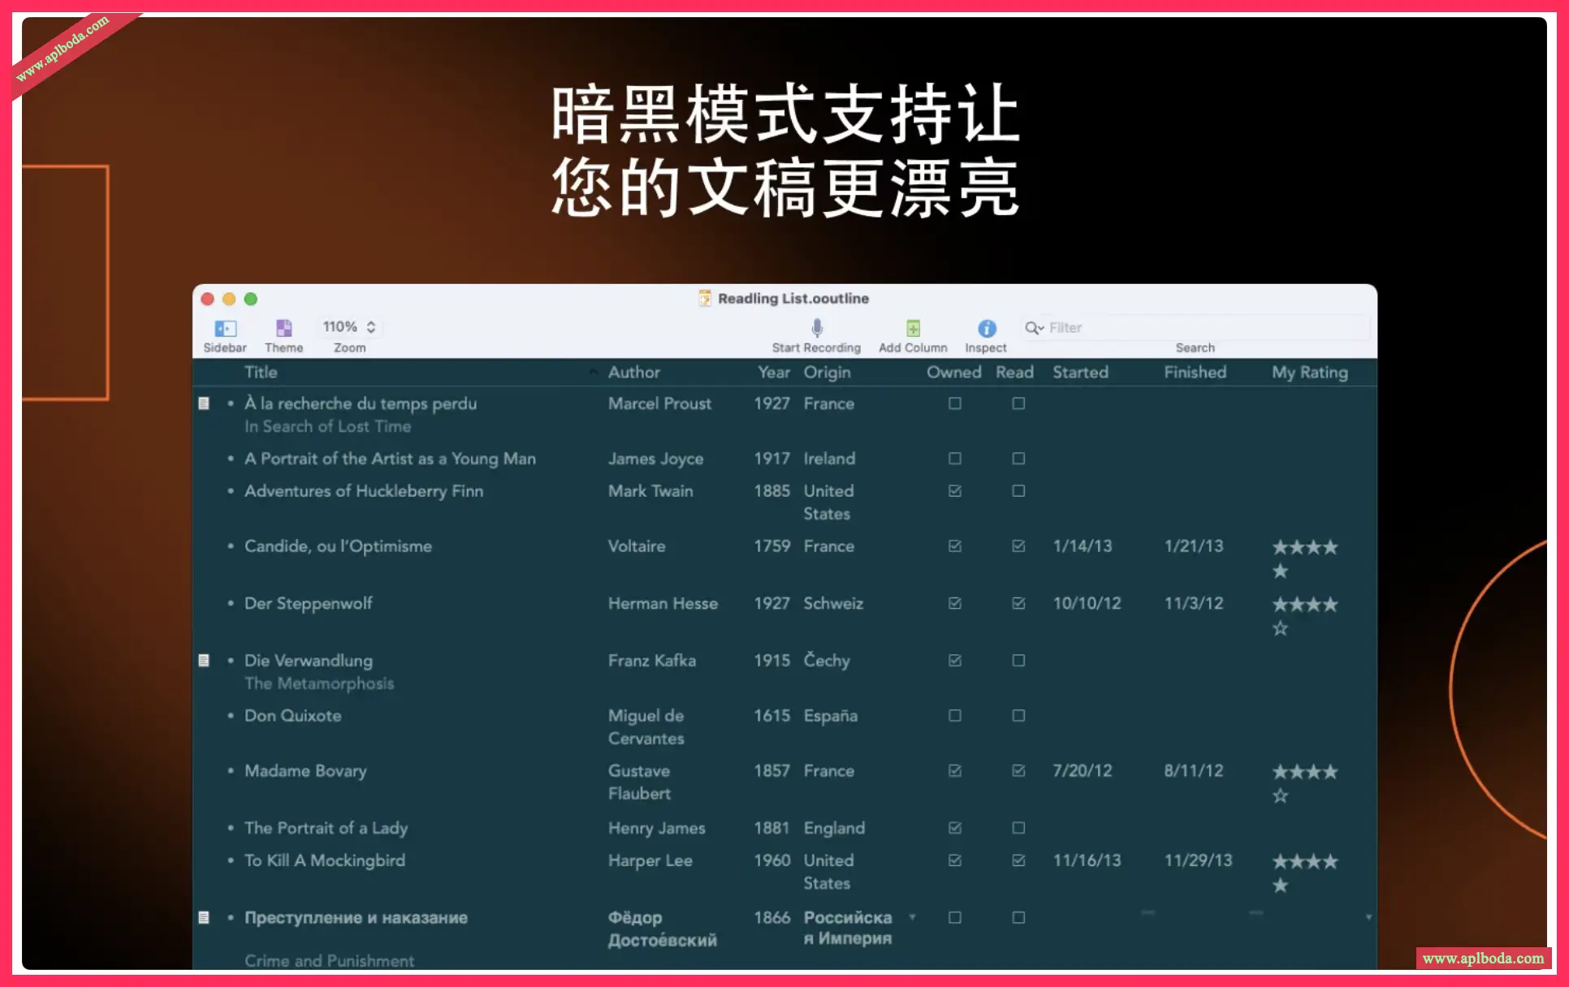The image size is (1569, 987).
Task: Click the note icon beside À la recherche
Action: click(x=204, y=403)
